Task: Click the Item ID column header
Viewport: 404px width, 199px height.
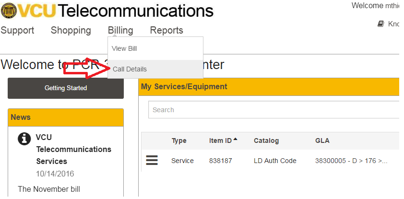Action: tap(220, 140)
